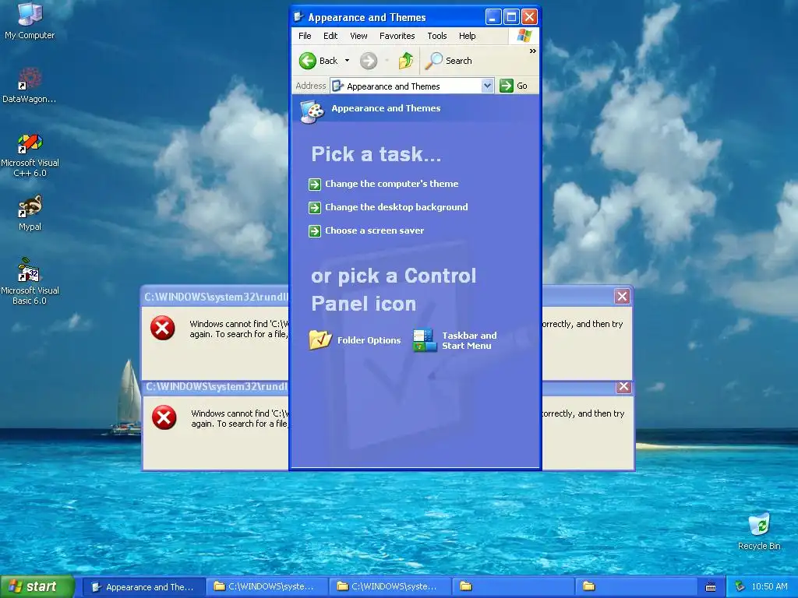Viewport: 798px width, 598px height.
Task: Click the Search toolbar button
Action: 448,61
